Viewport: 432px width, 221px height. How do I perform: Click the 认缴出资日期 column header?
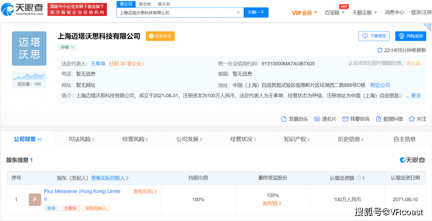point(405,178)
